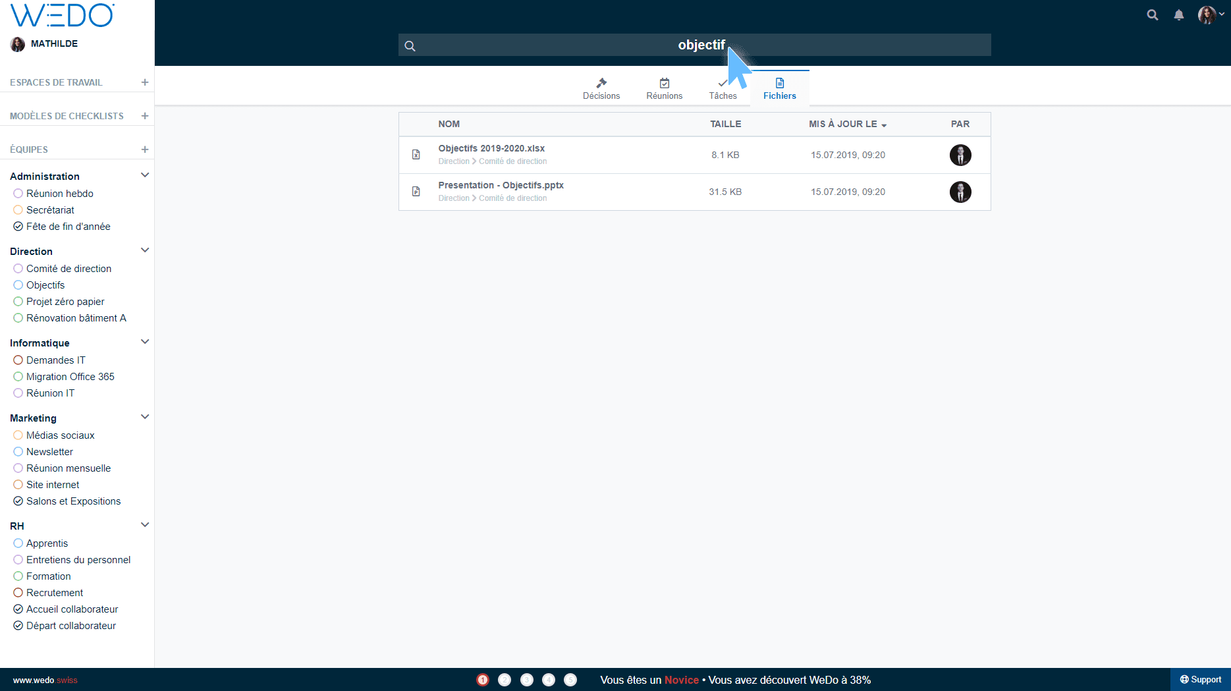This screenshot has height=691, width=1231.
Task: Open the notifications bell
Action: pos(1178,14)
